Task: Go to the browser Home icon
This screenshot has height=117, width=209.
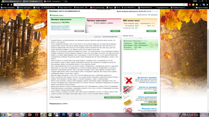Action: (11, 5)
